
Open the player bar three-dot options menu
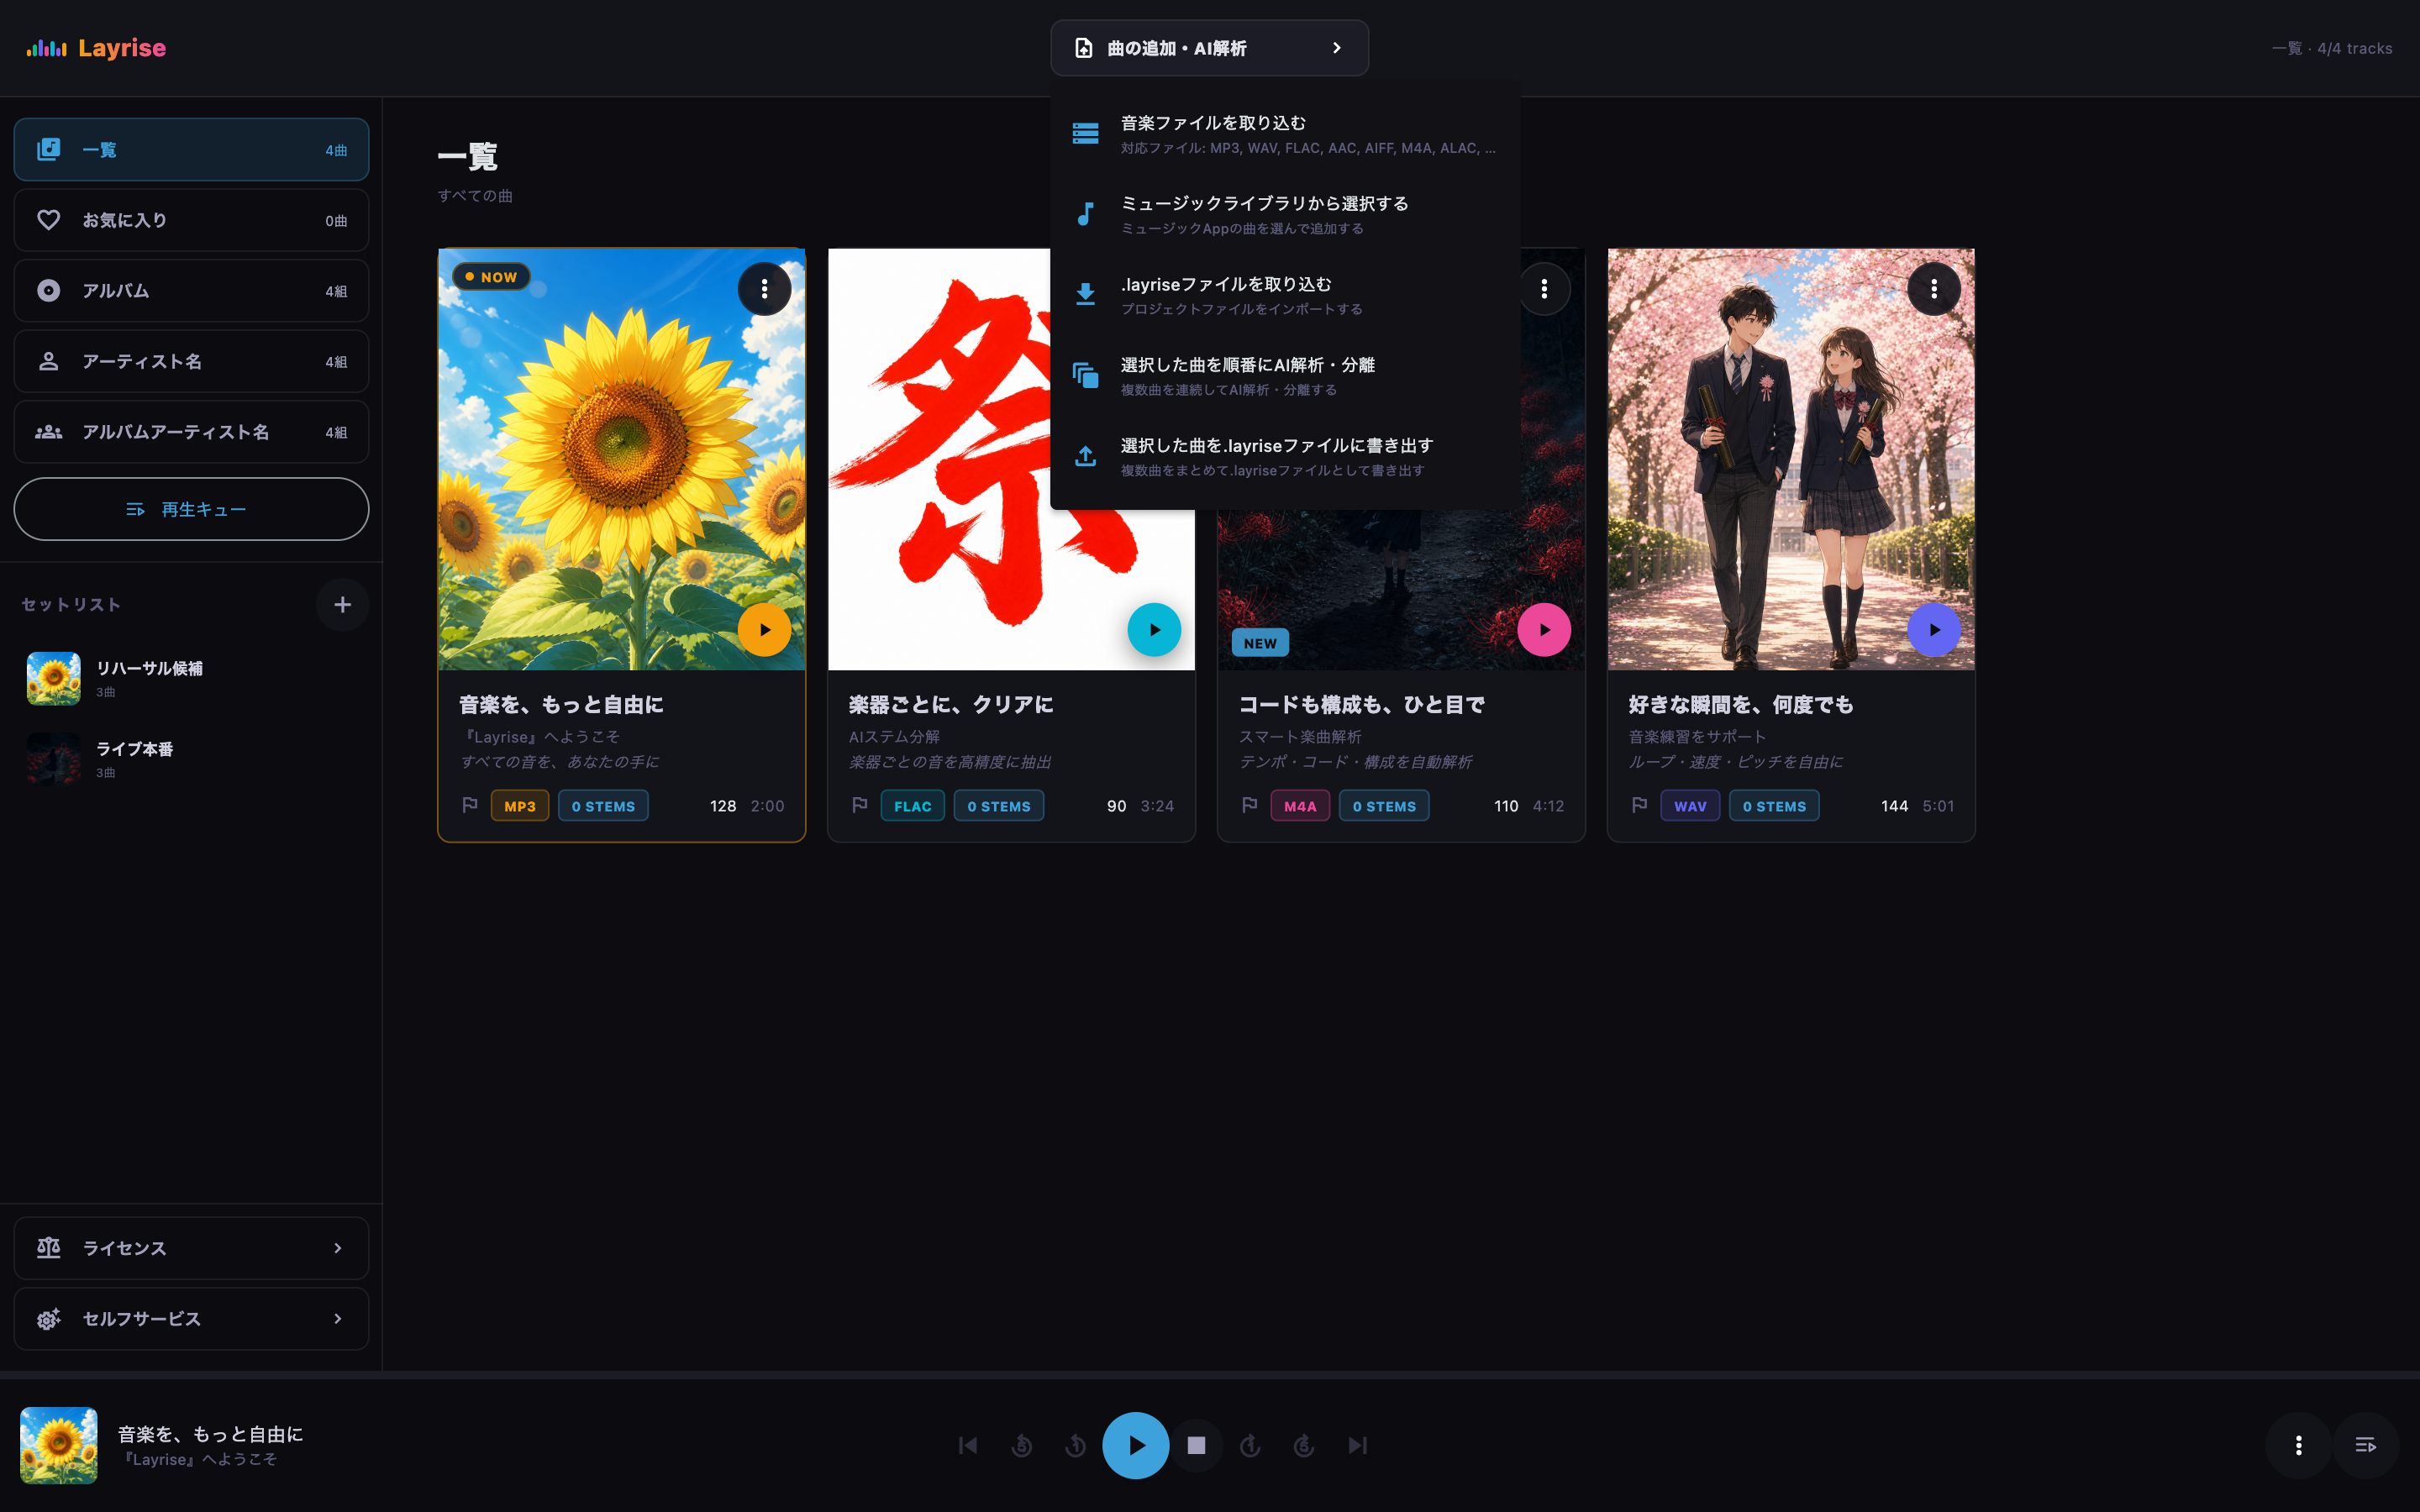pyautogui.click(x=2298, y=1445)
